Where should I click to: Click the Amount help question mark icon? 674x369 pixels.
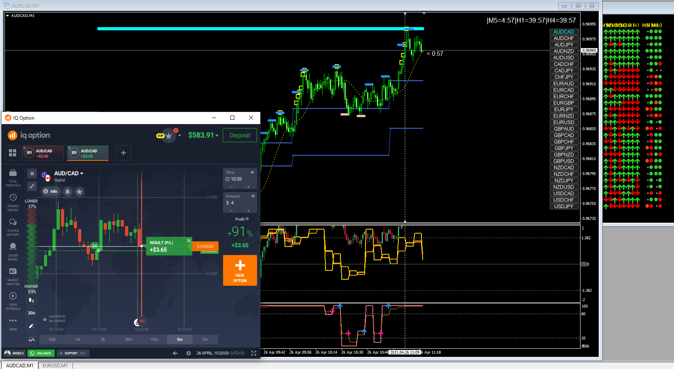[253, 196]
